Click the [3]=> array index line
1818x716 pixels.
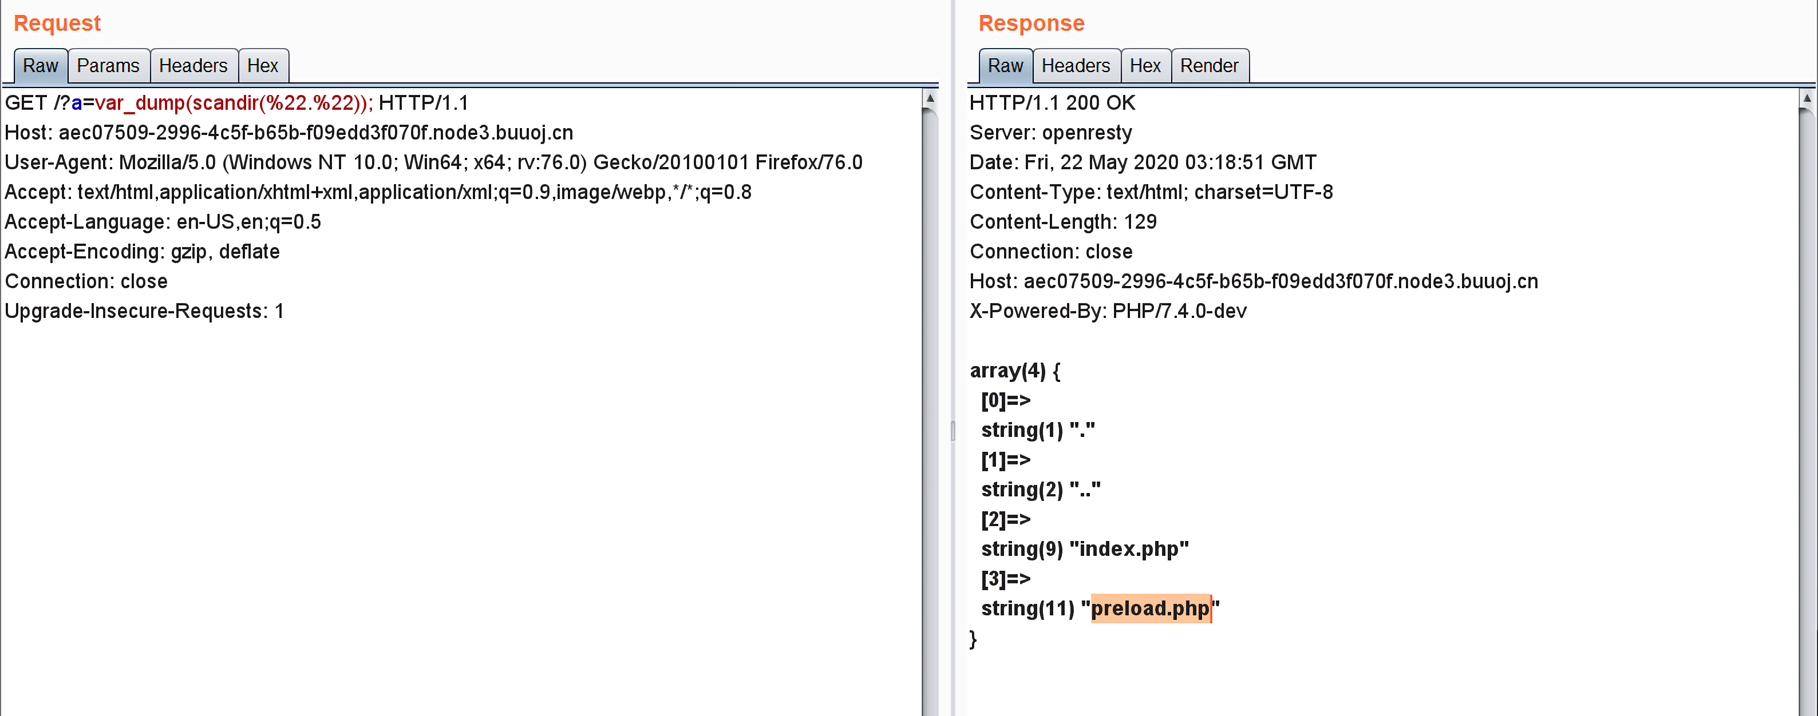tap(1006, 578)
